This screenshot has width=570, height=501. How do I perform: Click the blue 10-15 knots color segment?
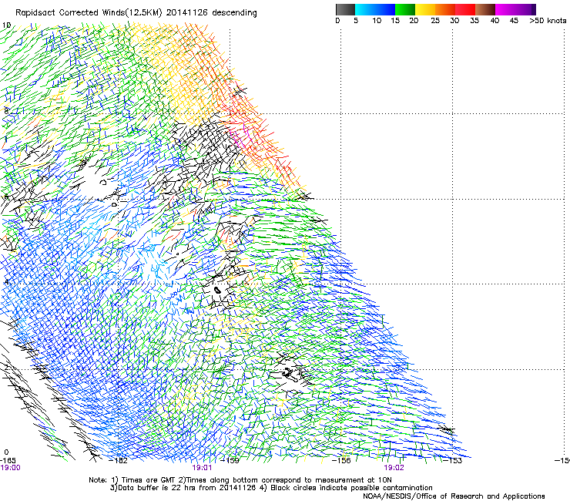point(385,9)
